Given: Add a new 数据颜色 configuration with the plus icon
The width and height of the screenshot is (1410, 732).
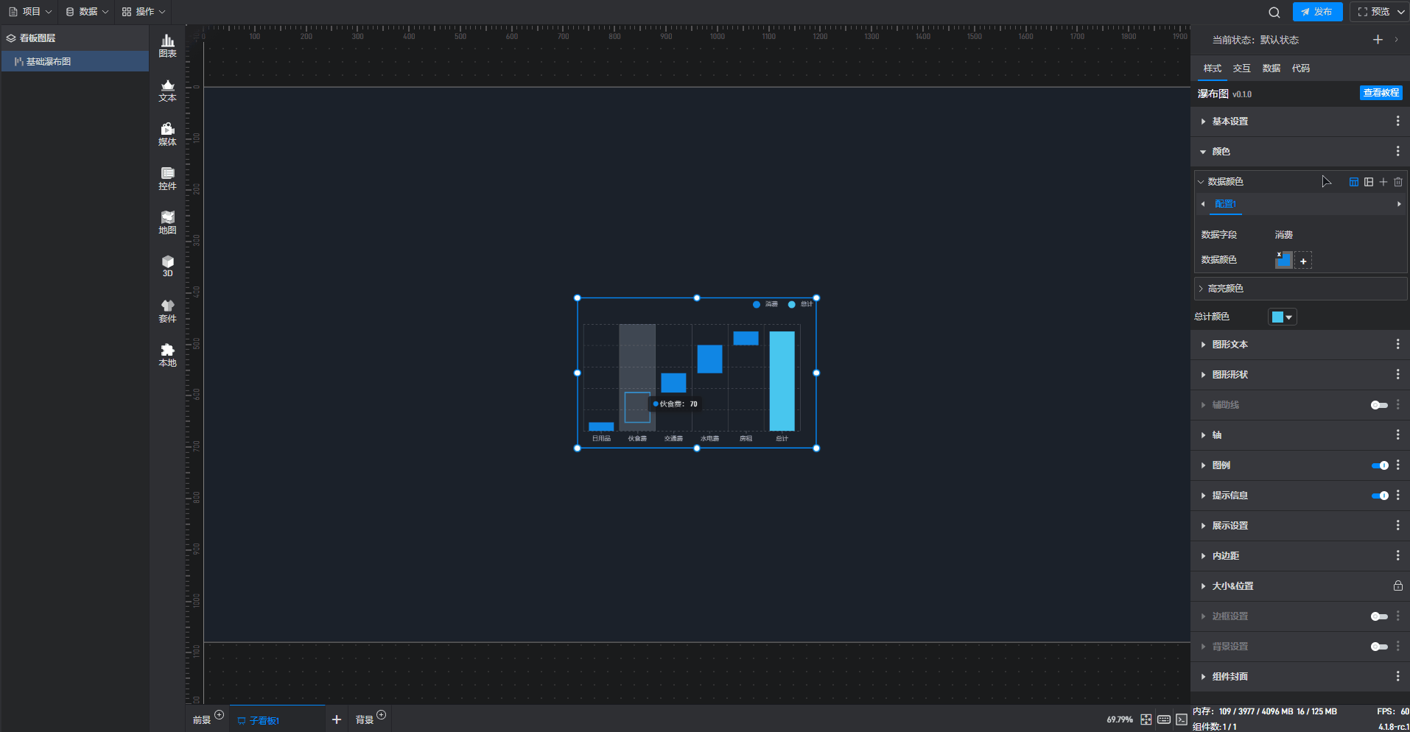Looking at the screenshot, I should coord(1383,182).
